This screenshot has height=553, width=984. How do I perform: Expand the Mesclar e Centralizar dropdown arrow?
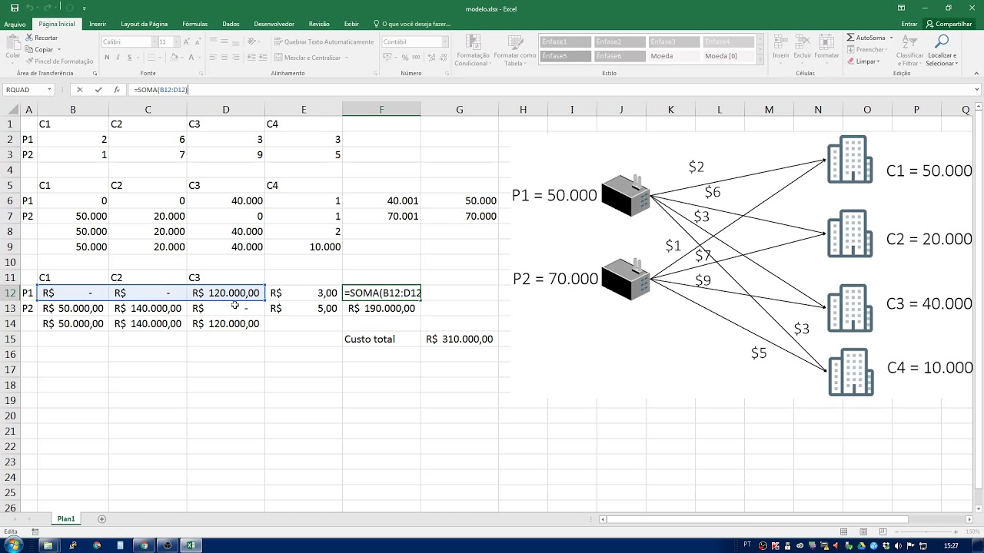(x=346, y=58)
